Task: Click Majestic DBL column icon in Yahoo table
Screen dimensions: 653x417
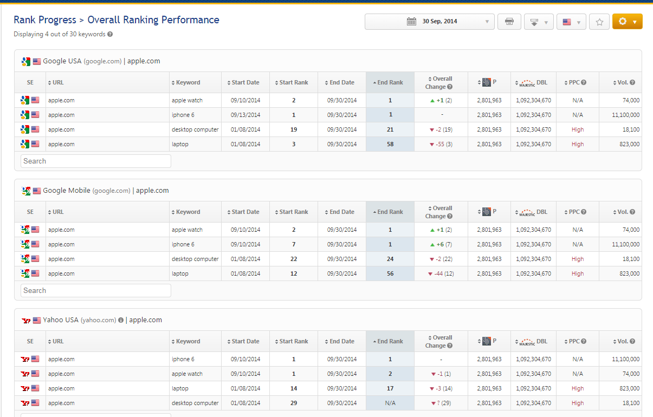Action: (x=527, y=342)
